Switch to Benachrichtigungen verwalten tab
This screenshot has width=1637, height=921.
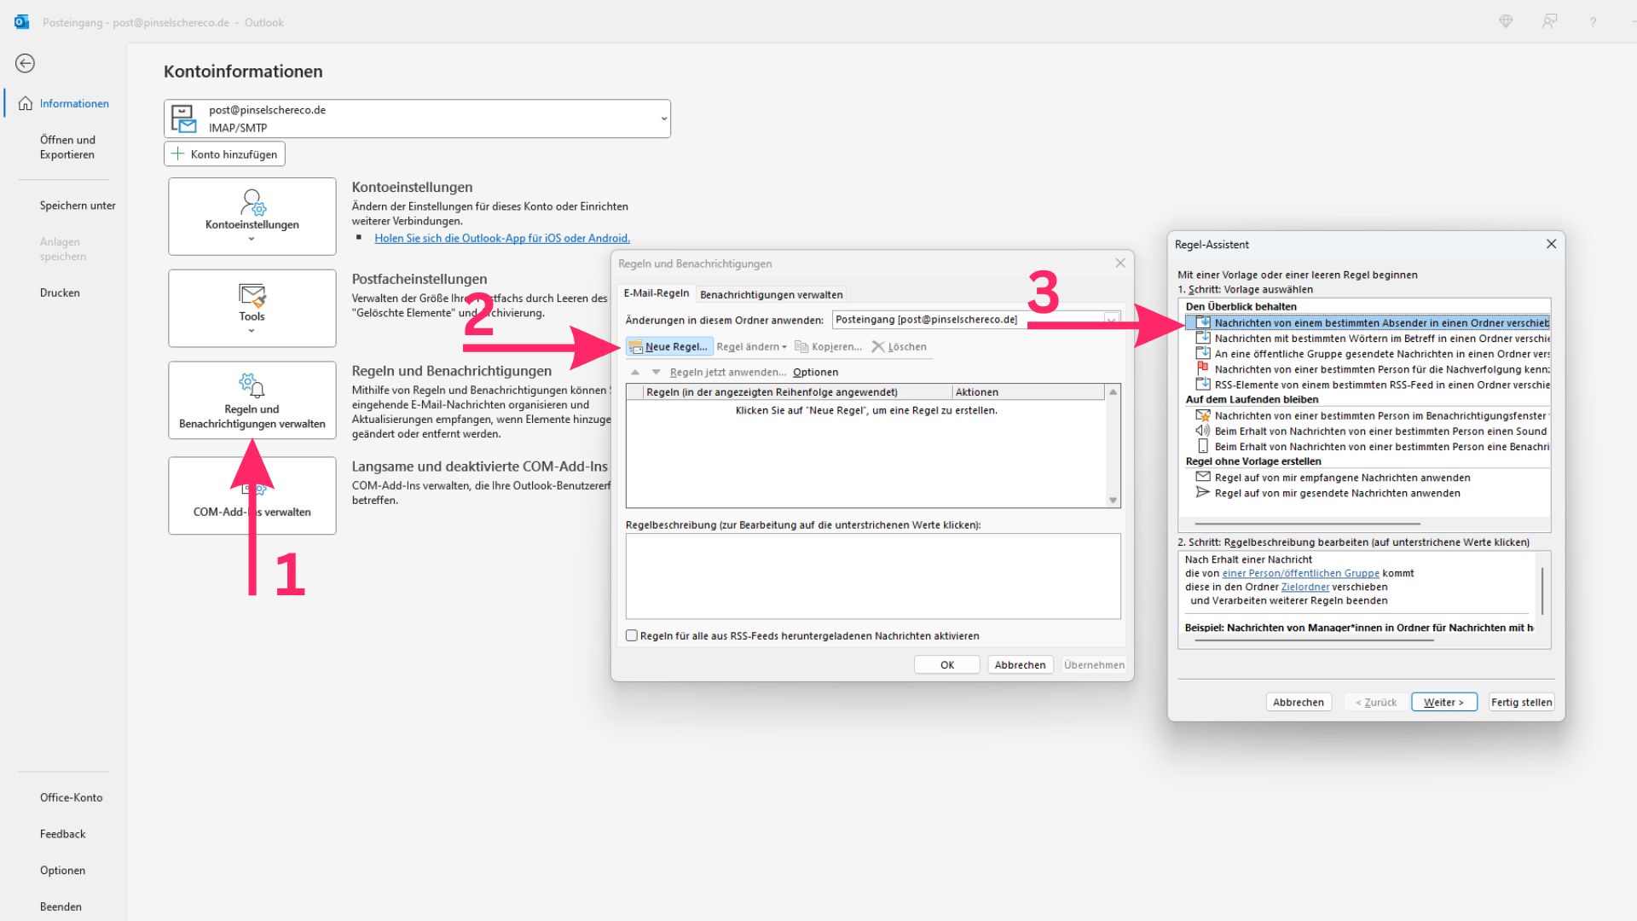point(772,295)
